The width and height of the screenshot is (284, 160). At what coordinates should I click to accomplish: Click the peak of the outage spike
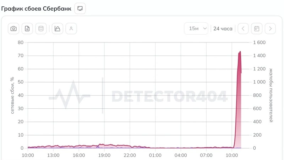tap(240, 52)
